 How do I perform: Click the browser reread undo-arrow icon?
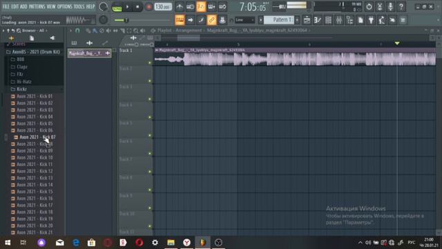click(x=13, y=30)
